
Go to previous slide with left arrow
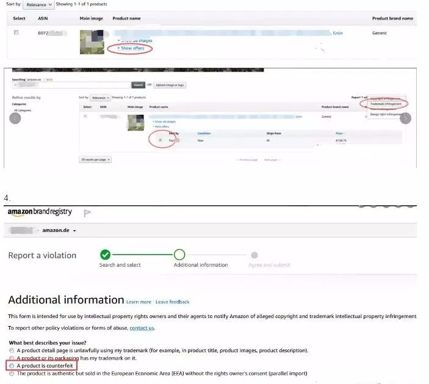pyautogui.click(x=15, y=118)
